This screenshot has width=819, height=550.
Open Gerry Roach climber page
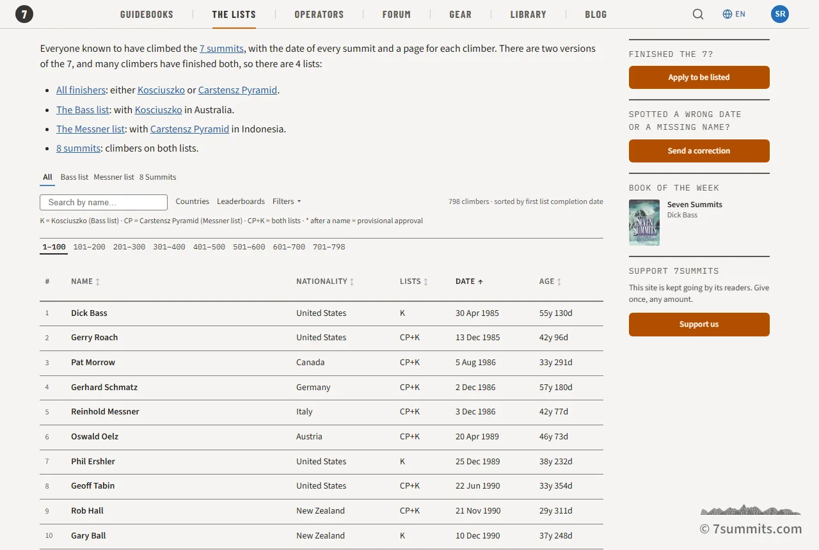(x=94, y=338)
